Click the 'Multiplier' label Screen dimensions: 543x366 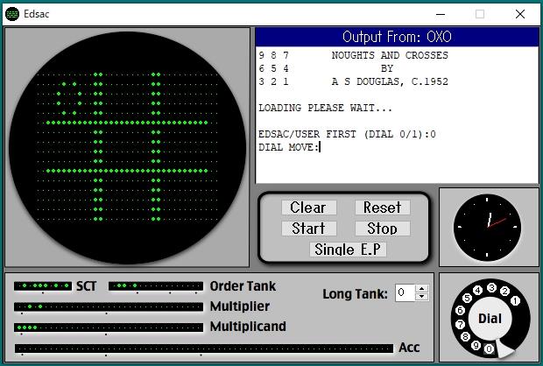tap(240, 306)
